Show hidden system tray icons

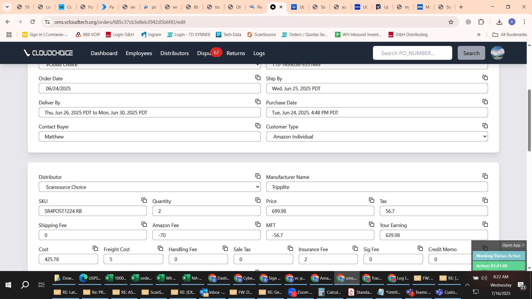[467, 285]
